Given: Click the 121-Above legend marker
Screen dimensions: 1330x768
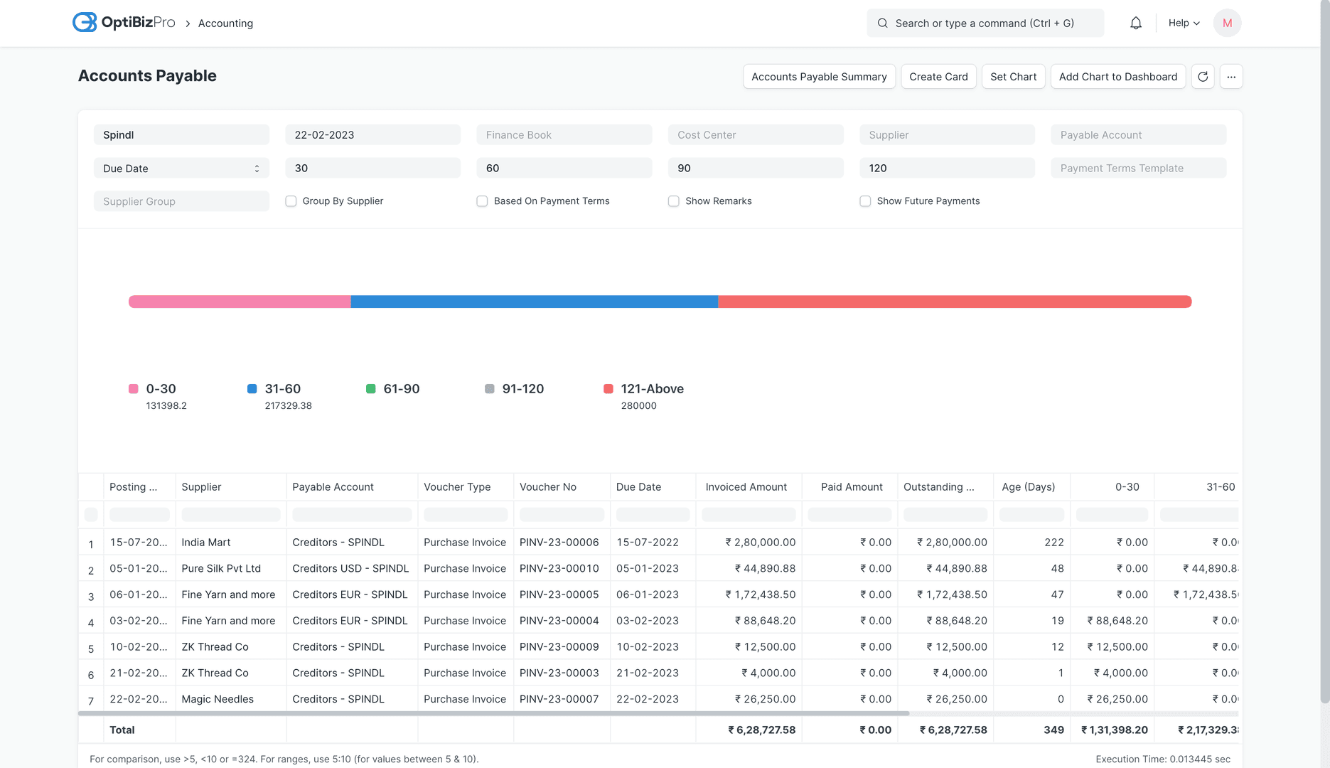Looking at the screenshot, I should pos(608,388).
